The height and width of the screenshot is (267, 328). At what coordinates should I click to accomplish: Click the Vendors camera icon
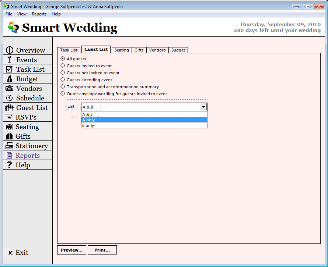[9, 88]
